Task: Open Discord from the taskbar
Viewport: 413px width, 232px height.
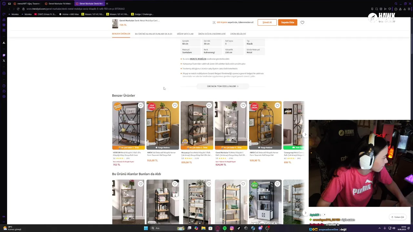Action: [260, 228]
